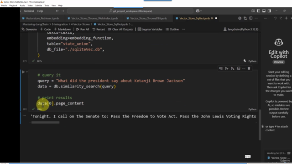This screenshot has height=164, width=292.
Task: Click 4-Vector-Stores breadcrumb
Action: click(80, 24)
